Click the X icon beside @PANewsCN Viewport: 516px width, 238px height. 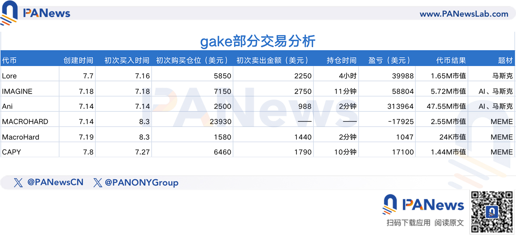pyautogui.click(x=18, y=182)
